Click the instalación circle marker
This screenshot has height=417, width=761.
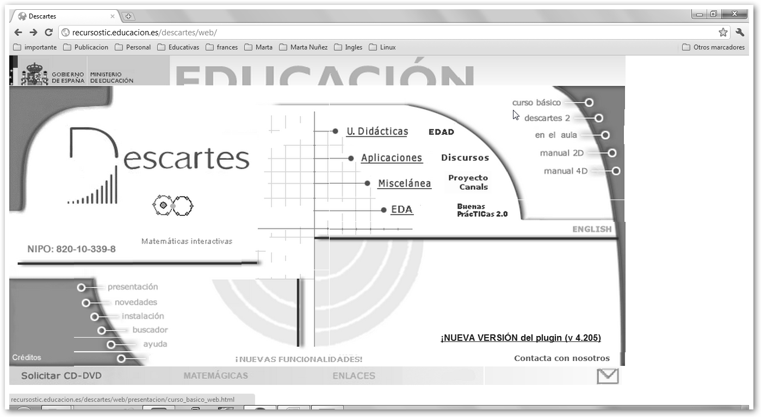point(95,316)
